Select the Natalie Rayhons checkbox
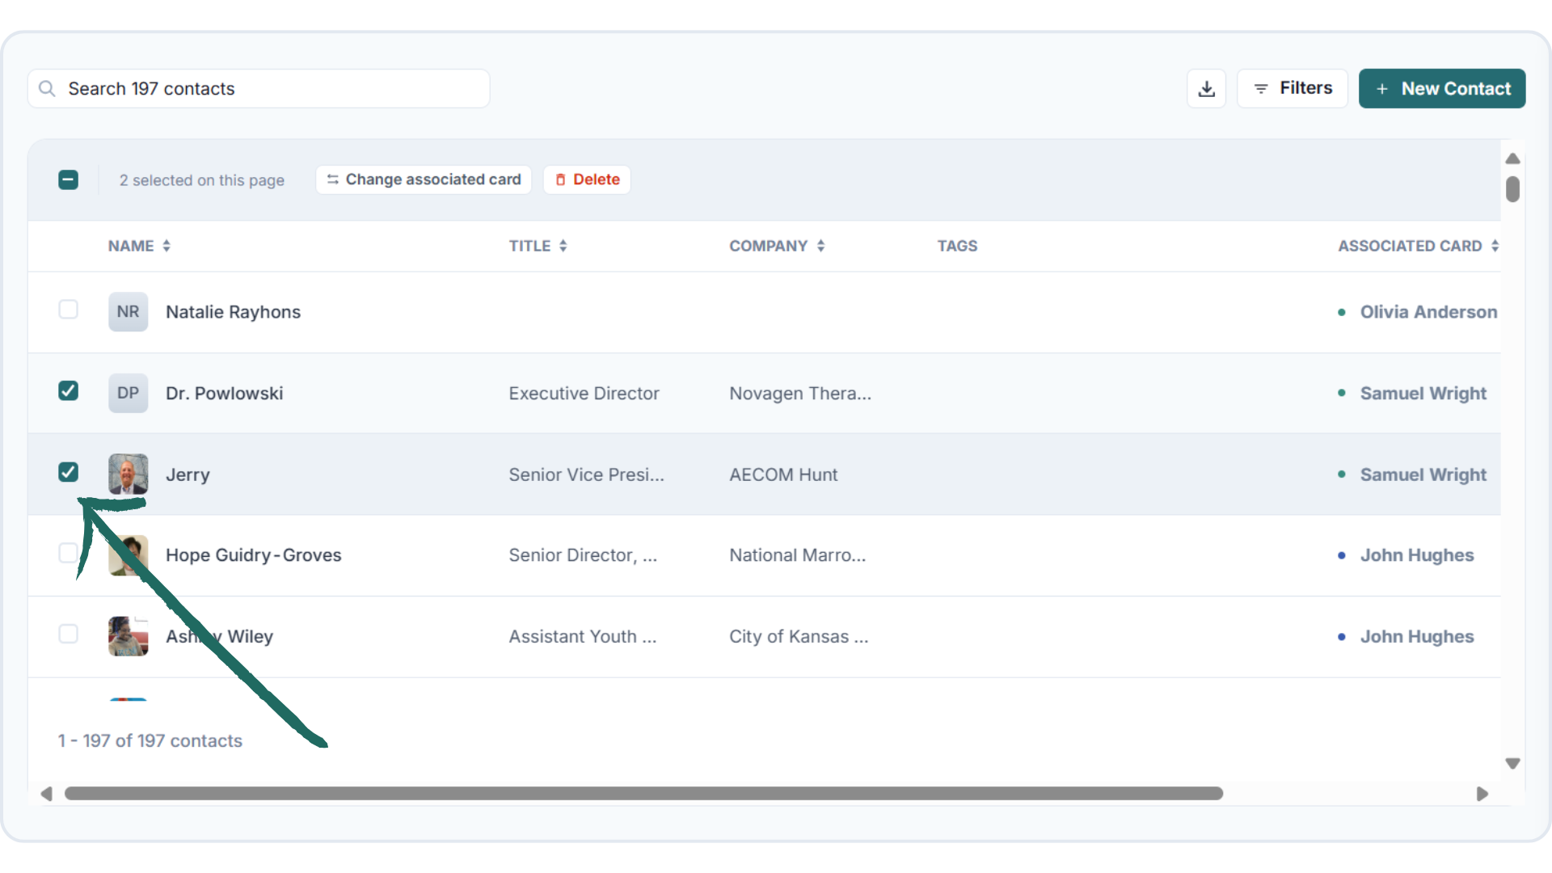 (x=69, y=310)
